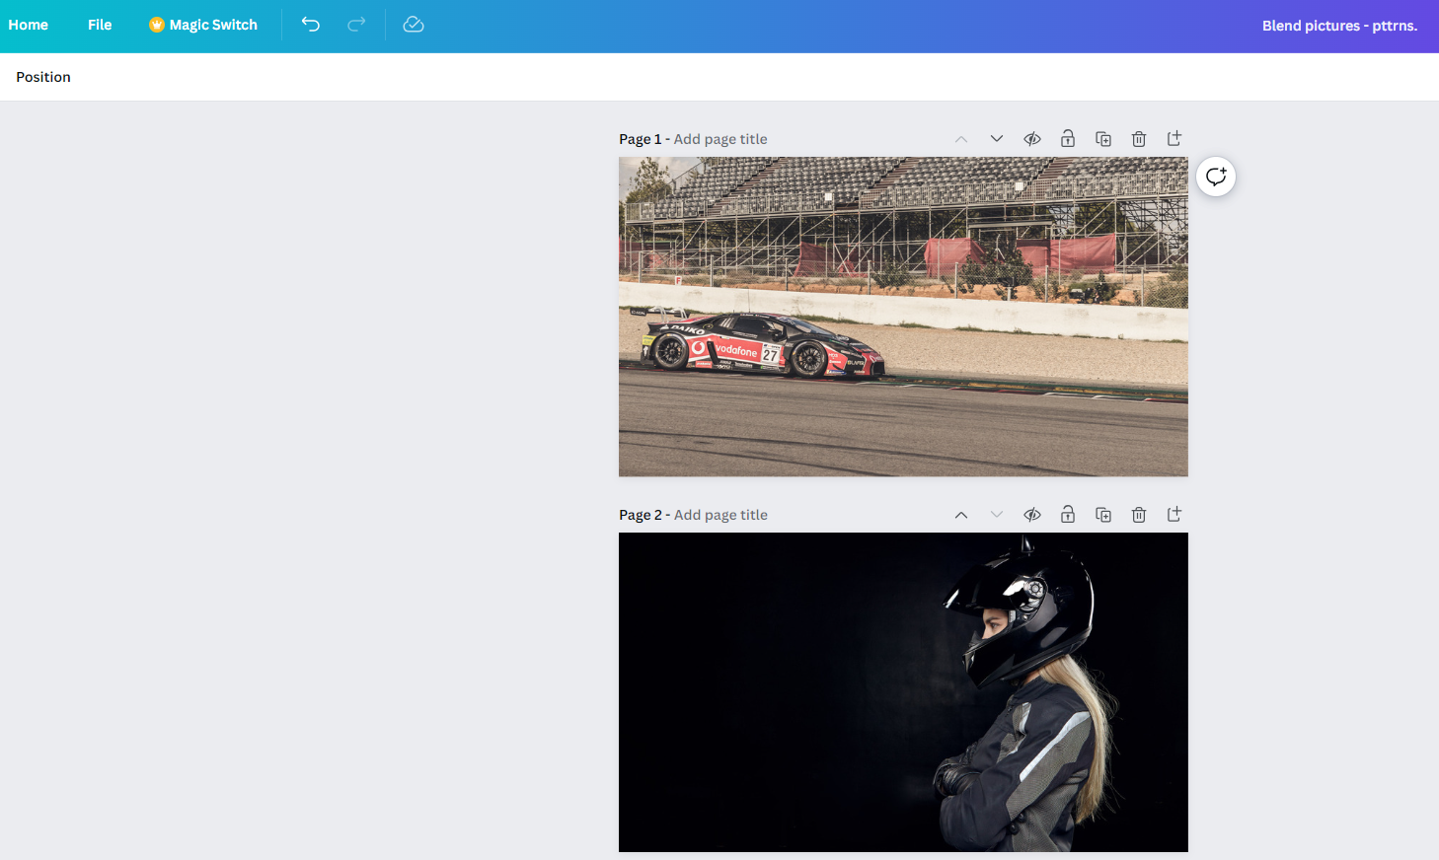Open Magic Switch
The image size is (1439, 860).
pyautogui.click(x=203, y=25)
